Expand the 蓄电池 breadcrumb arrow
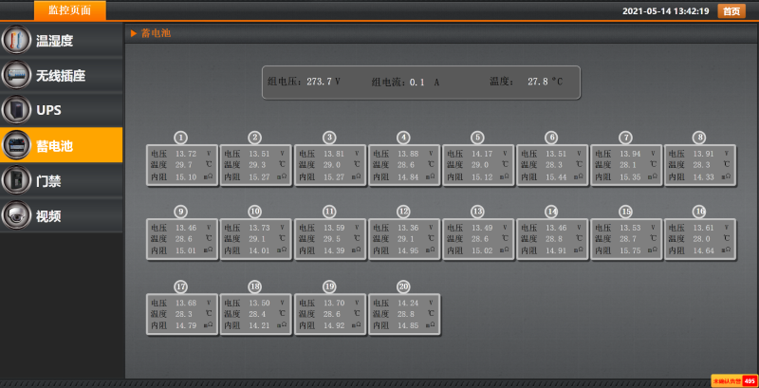Image resolution: width=759 pixels, height=388 pixels. pyautogui.click(x=134, y=33)
